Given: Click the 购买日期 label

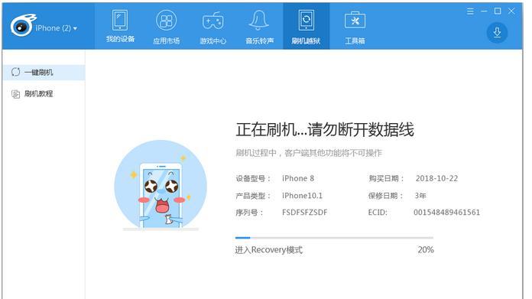Looking at the screenshot, I should pyautogui.click(x=386, y=178).
